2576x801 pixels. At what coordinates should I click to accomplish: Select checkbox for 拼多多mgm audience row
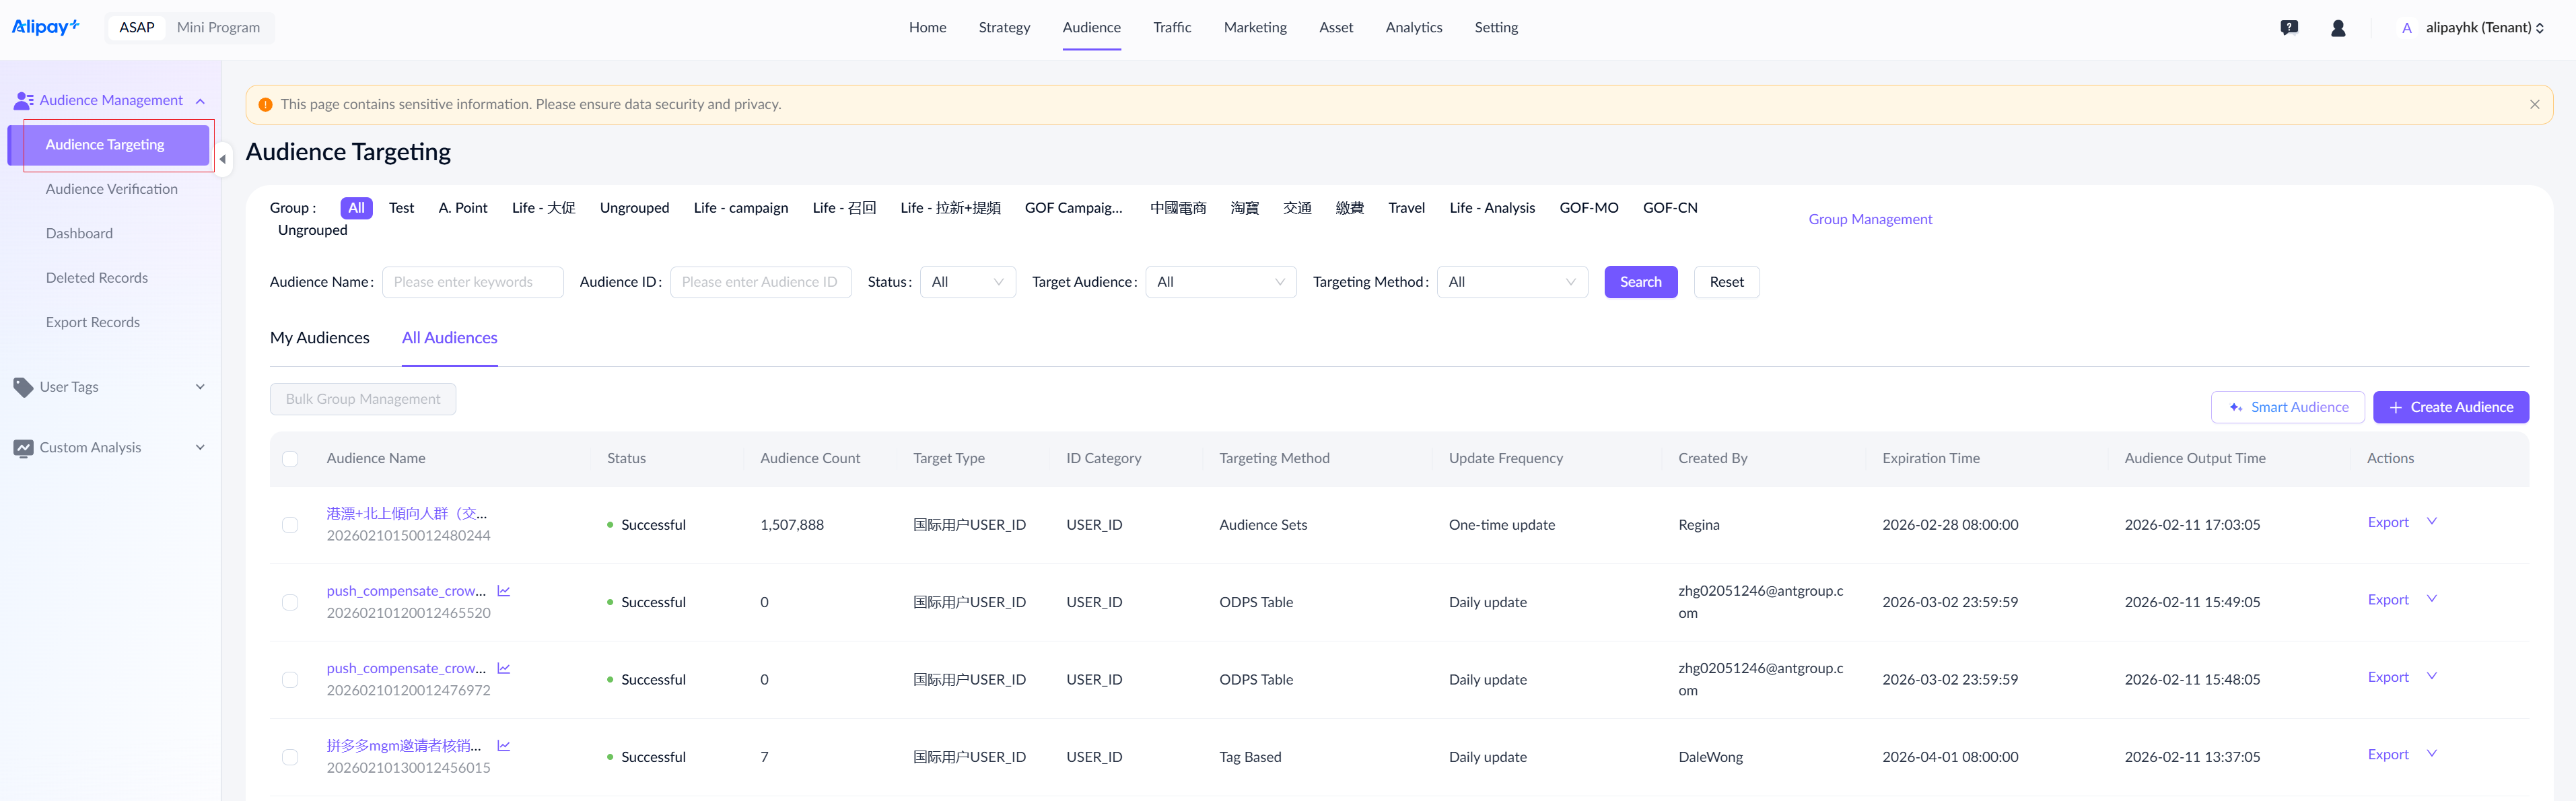[x=290, y=757]
